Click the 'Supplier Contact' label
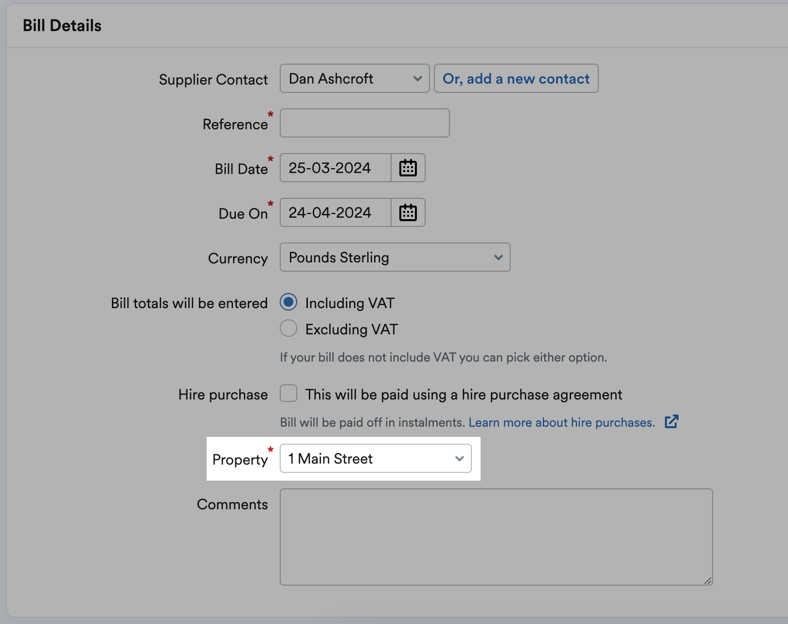This screenshot has height=624, width=788. click(x=214, y=80)
